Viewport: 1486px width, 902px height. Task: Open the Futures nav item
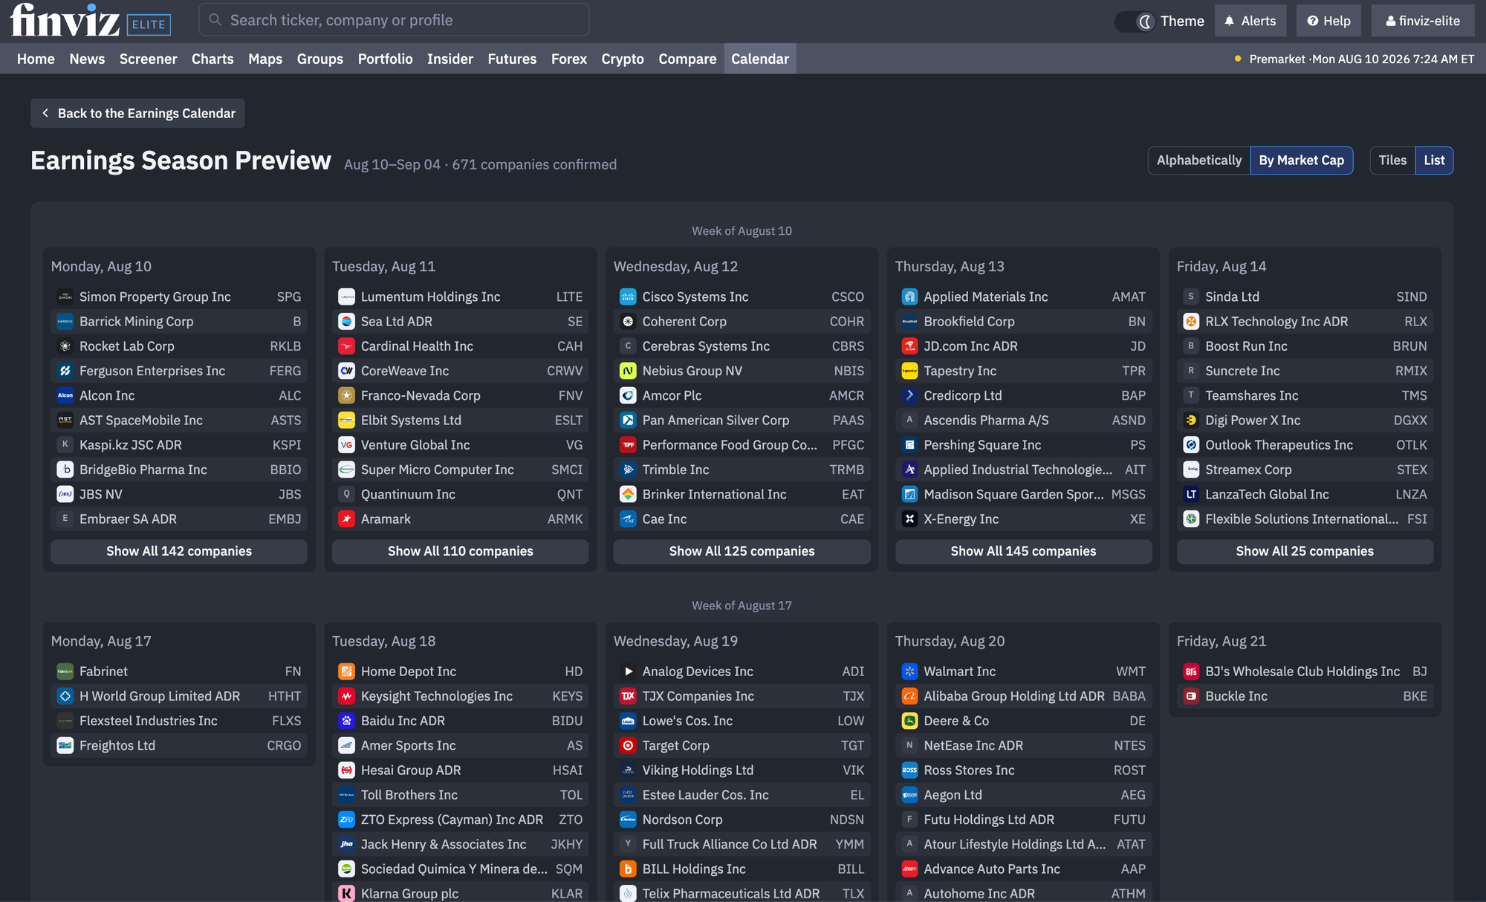(512, 59)
